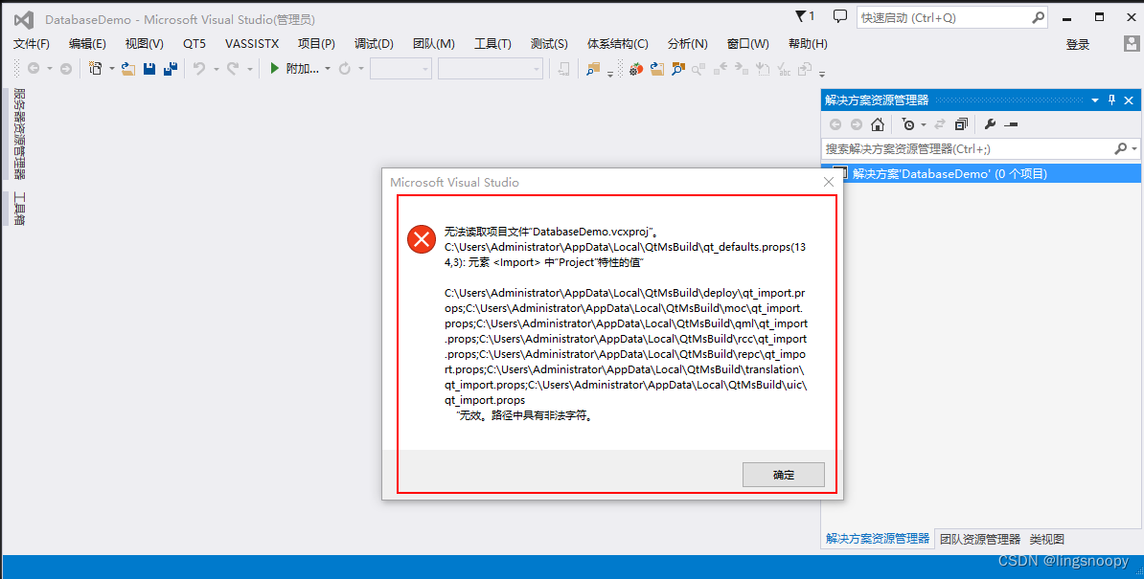
Task: Click the Quick Launch search magnifier
Action: pyautogui.click(x=1039, y=17)
